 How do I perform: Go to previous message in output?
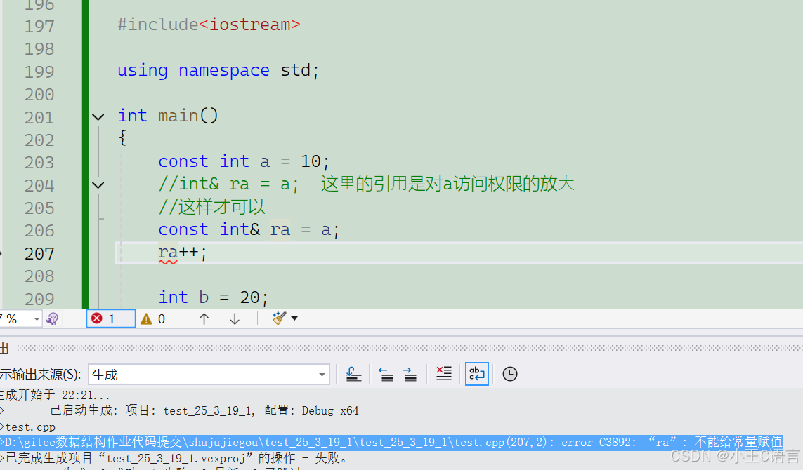pyautogui.click(x=386, y=375)
